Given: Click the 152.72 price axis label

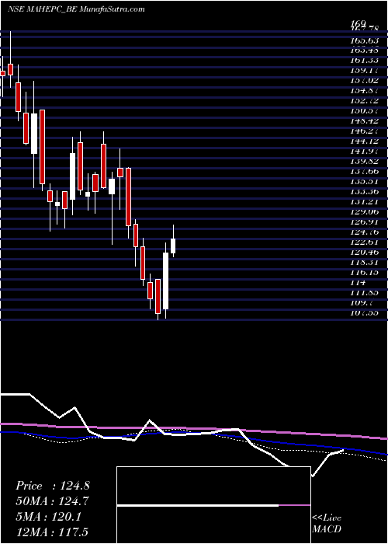Looking at the screenshot, I should point(364,101).
